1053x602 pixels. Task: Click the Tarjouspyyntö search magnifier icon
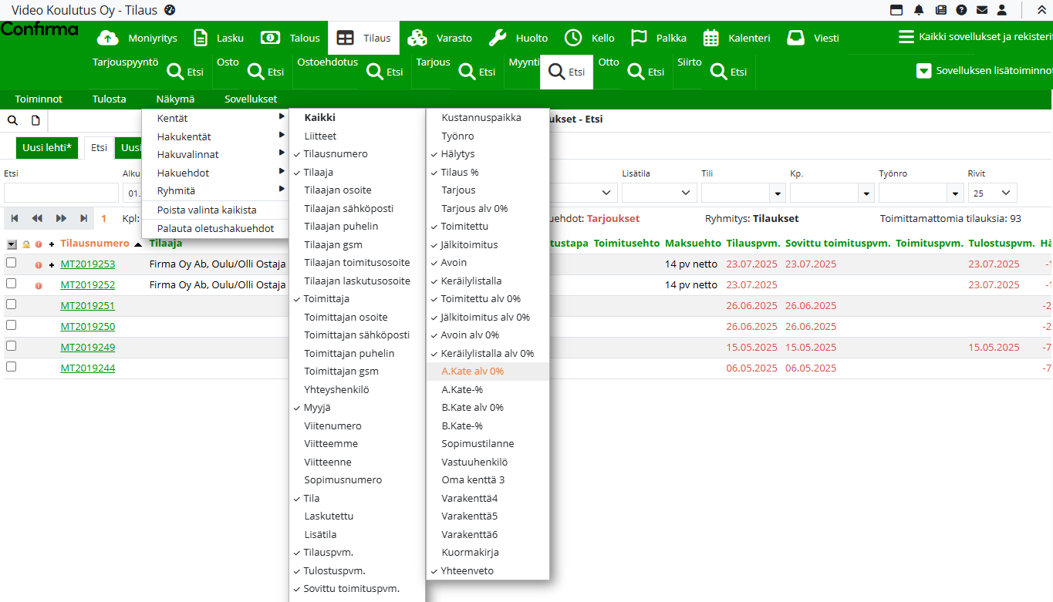tap(176, 72)
